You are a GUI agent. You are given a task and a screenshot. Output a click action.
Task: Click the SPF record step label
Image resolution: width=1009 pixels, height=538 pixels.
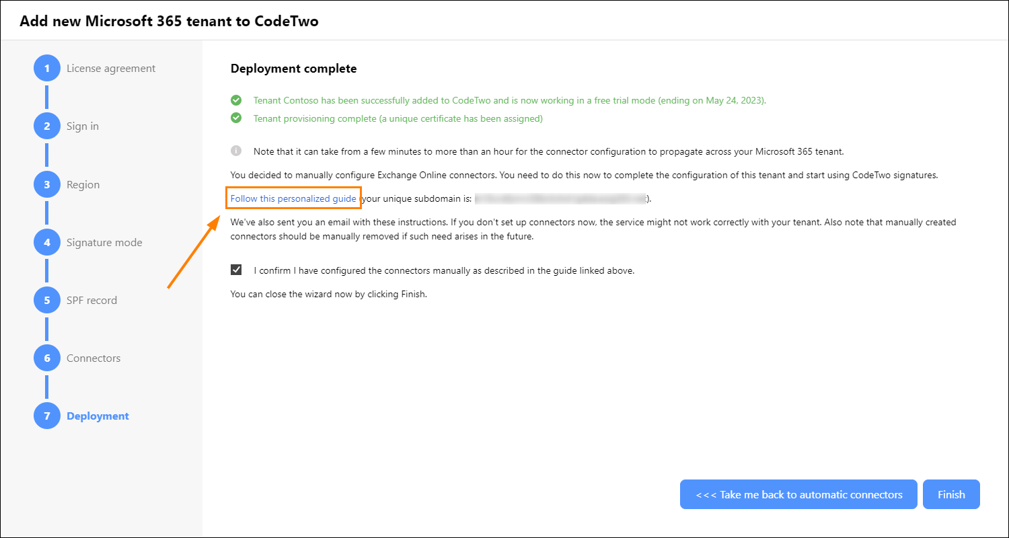coord(91,300)
